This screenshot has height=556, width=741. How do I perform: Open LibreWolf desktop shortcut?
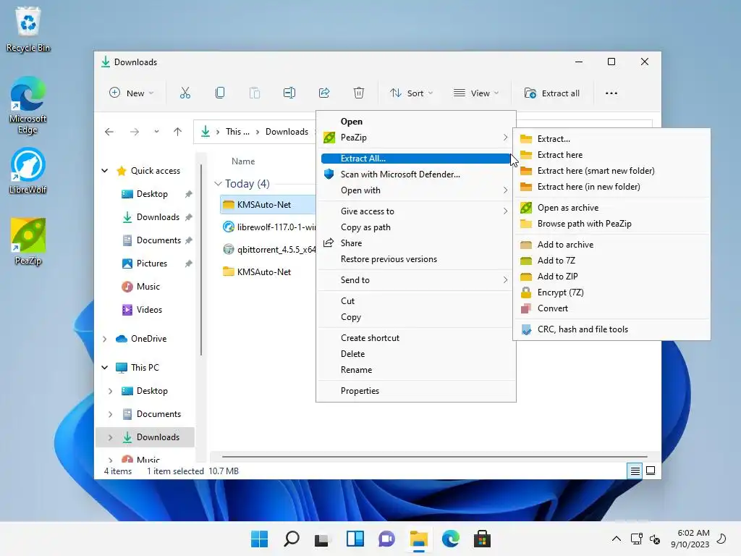pyautogui.click(x=28, y=171)
